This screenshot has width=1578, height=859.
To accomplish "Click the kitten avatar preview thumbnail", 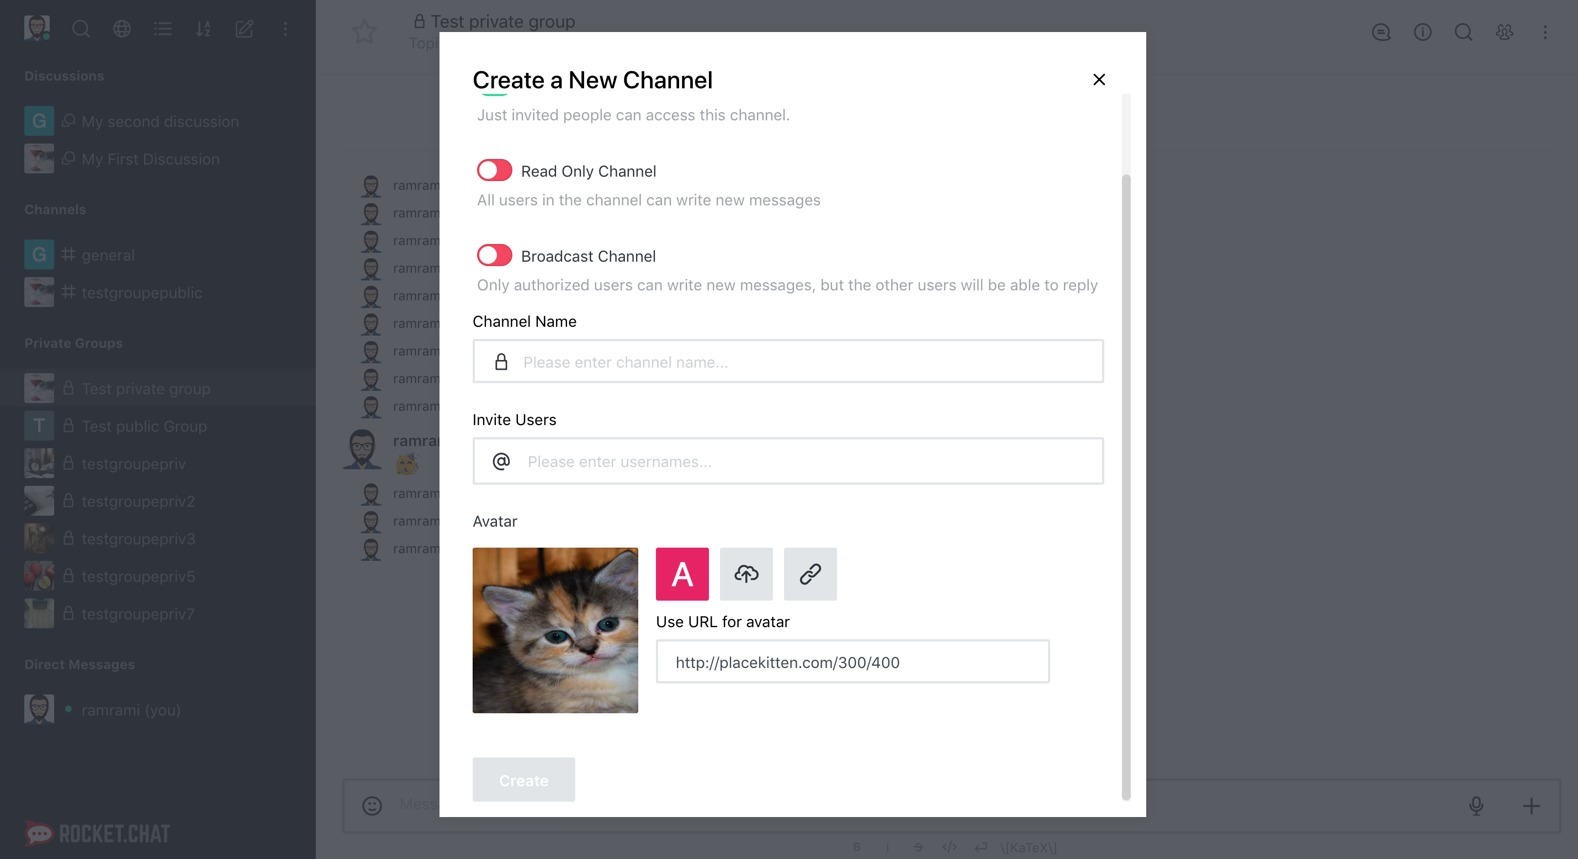I will tap(555, 630).
